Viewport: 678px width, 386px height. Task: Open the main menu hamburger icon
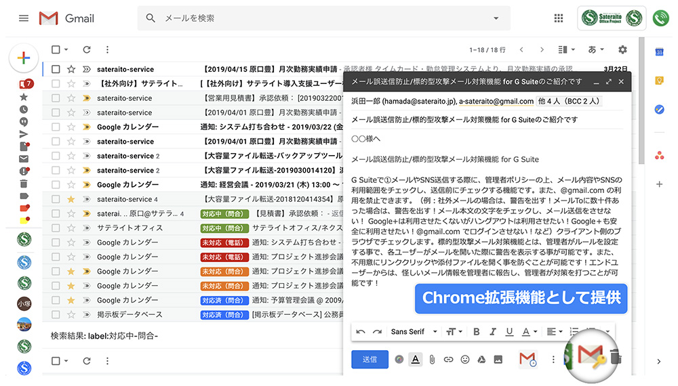(x=24, y=18)
